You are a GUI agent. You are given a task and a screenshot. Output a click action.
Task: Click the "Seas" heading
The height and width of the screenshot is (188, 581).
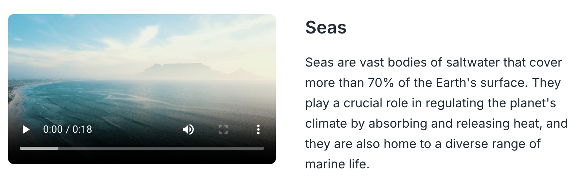tap(326, 27)
